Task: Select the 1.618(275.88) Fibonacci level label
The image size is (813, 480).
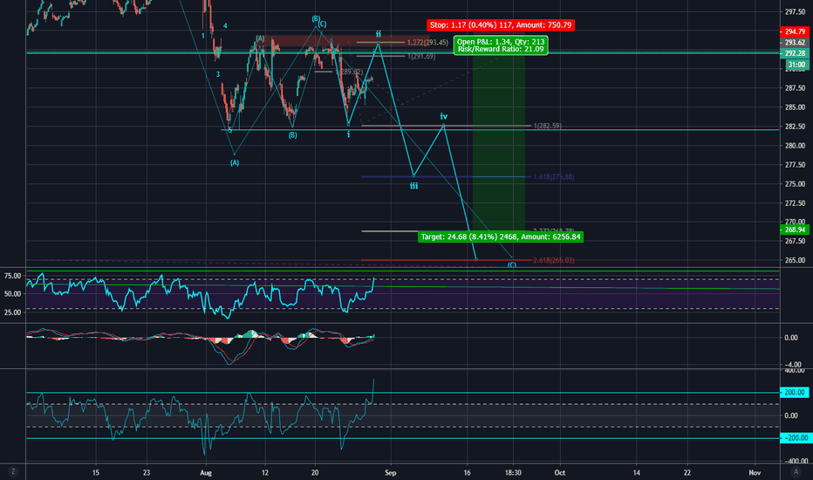Action: [553, 177]
